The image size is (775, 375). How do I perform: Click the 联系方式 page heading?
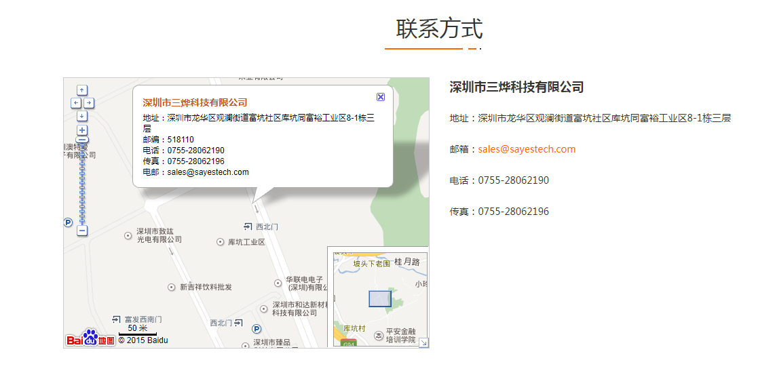pyautogui.click(x=439, y=28)
